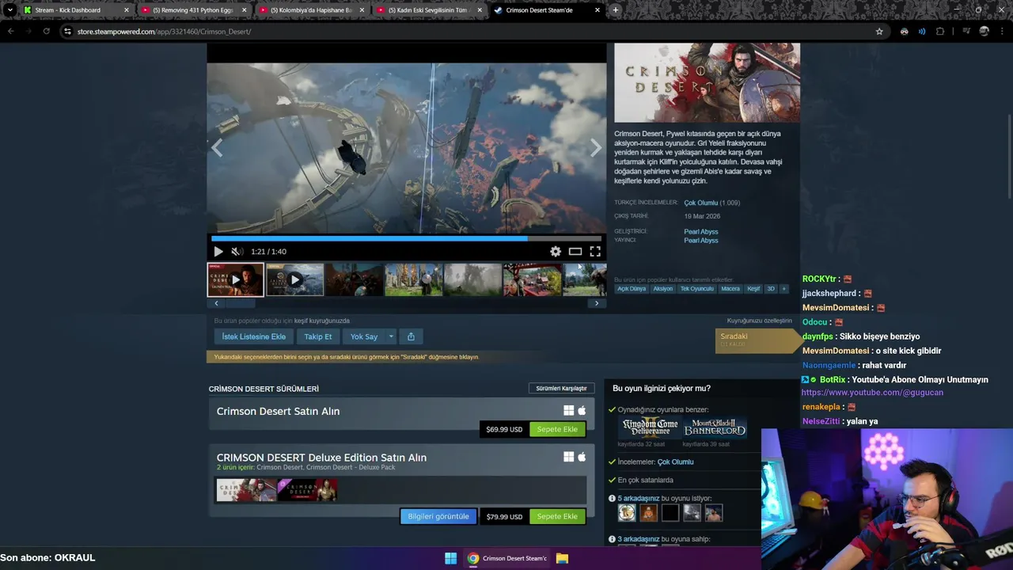Open the Keşif tag
This screenshot has width=1013, height=570.
(753, 289)
